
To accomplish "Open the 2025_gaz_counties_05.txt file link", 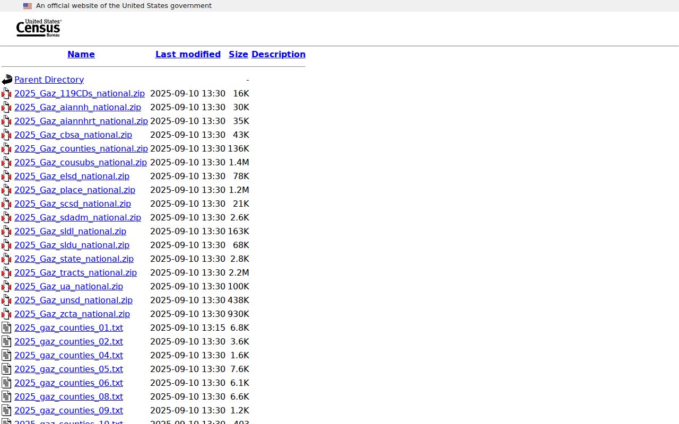I will tap(68, 369).
